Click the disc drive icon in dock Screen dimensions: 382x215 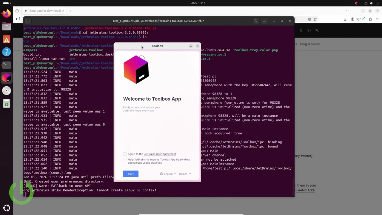coord(6,91)
